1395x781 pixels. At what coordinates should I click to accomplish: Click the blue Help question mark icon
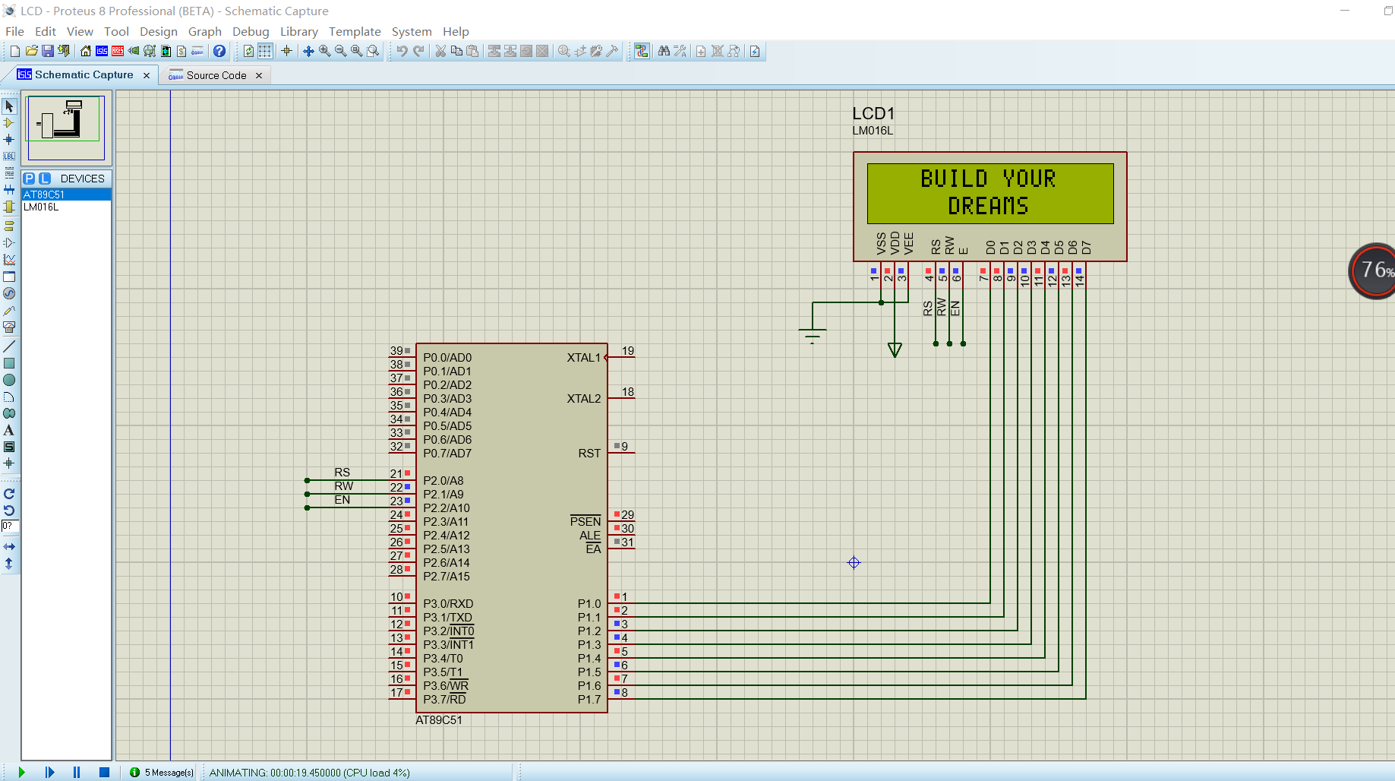[219, 51]
